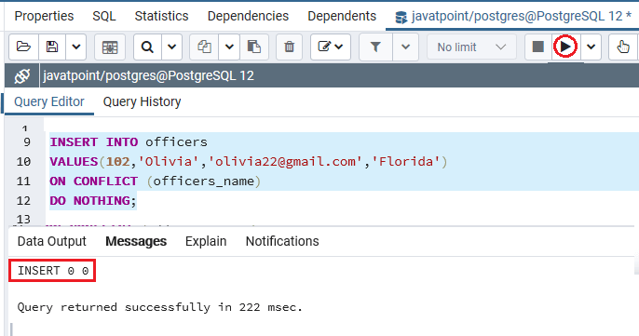This screenshot has height=336, width=639.
Task: Select the Messages tab
Action: point(136,241)
